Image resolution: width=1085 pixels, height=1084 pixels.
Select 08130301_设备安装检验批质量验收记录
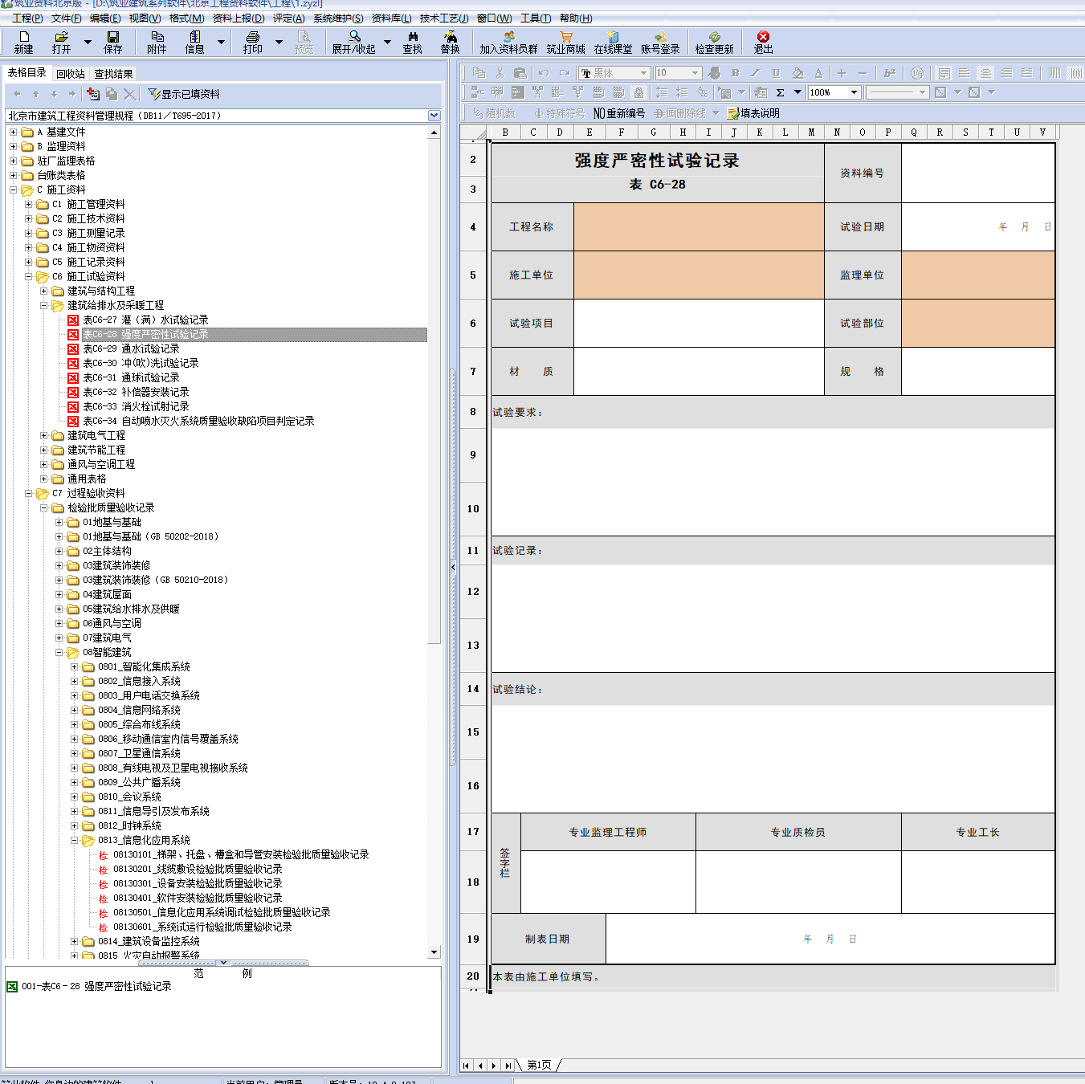(x=198, y=883)
